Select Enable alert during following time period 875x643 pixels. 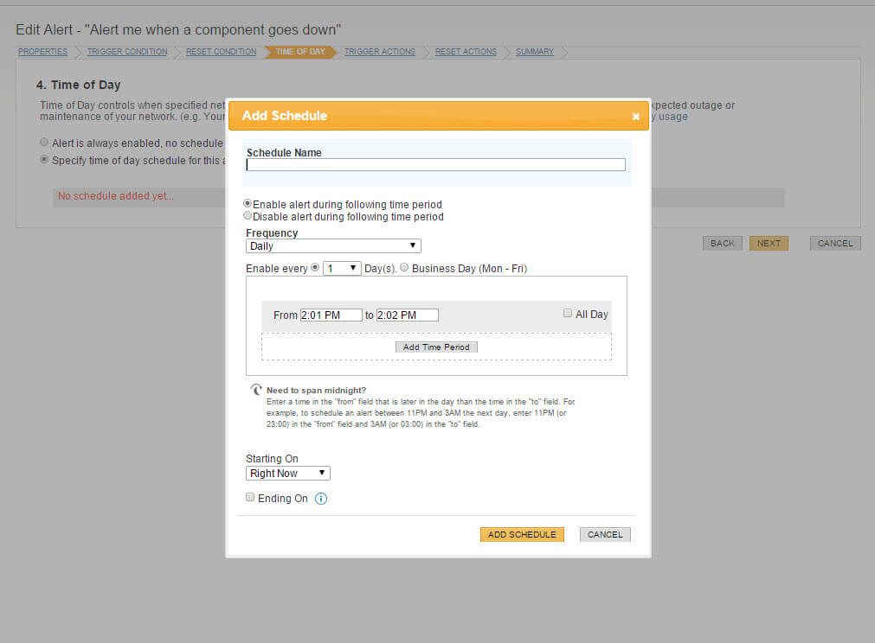click(248, 204)
